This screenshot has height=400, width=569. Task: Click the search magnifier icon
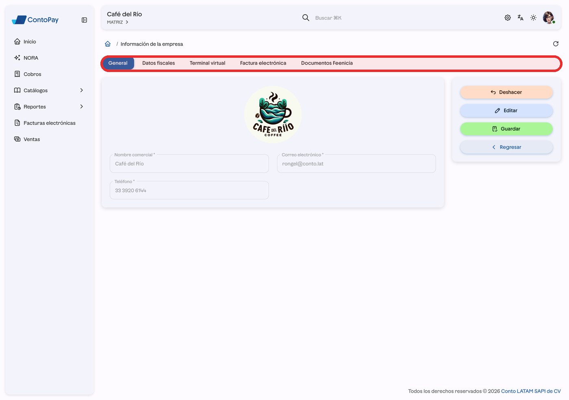(306, 17)
